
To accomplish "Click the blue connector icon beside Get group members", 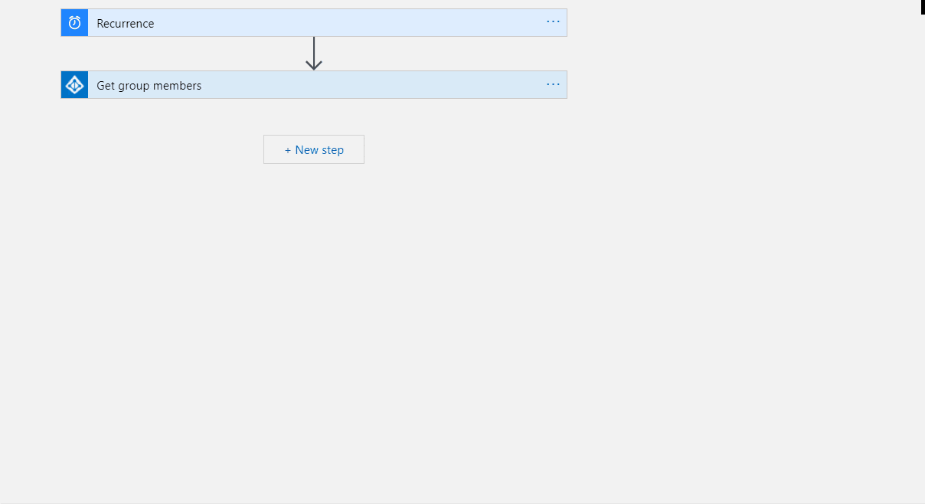I will point(74,84).
